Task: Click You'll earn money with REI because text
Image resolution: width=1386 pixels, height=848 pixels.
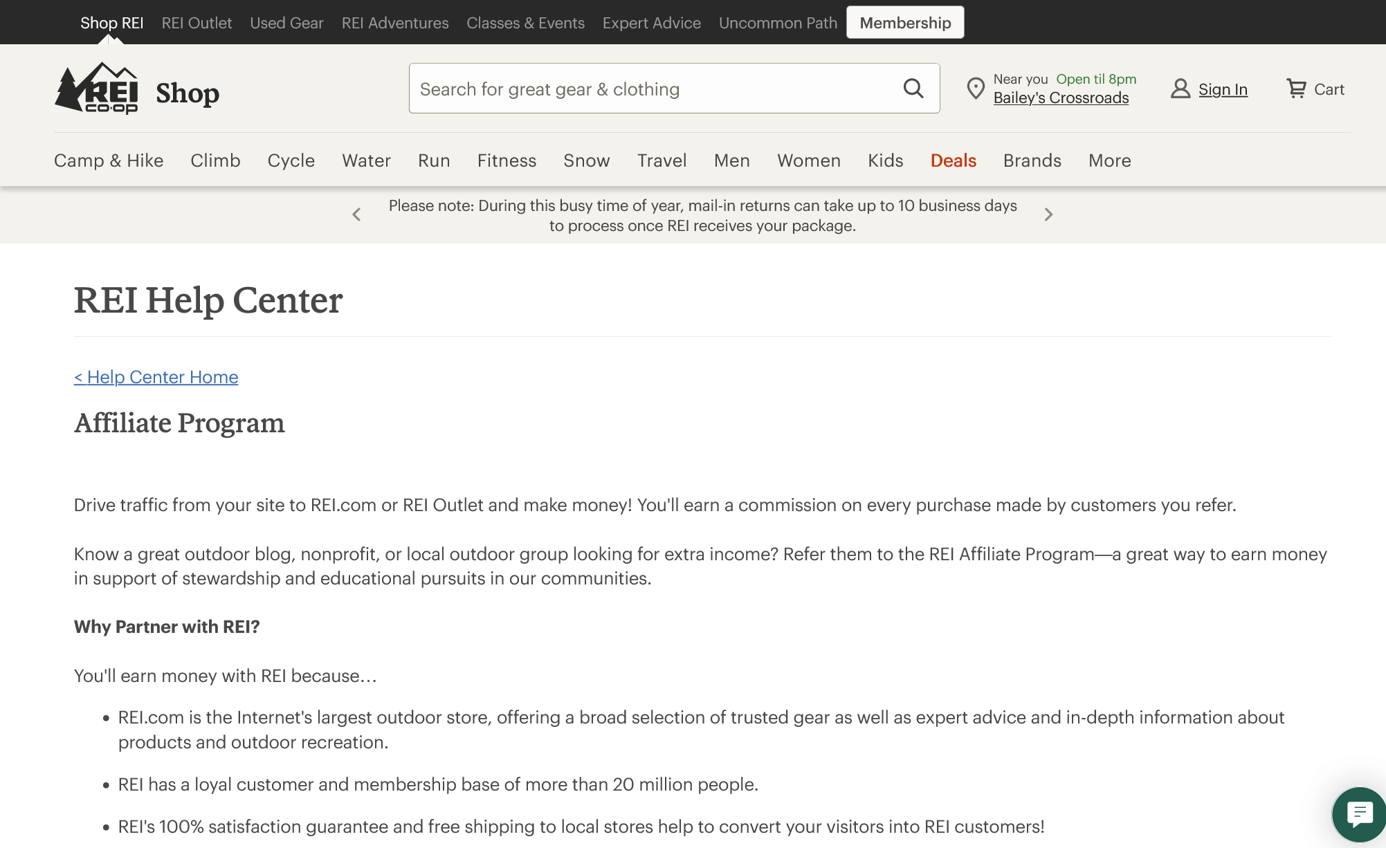Action: point(226,676)
